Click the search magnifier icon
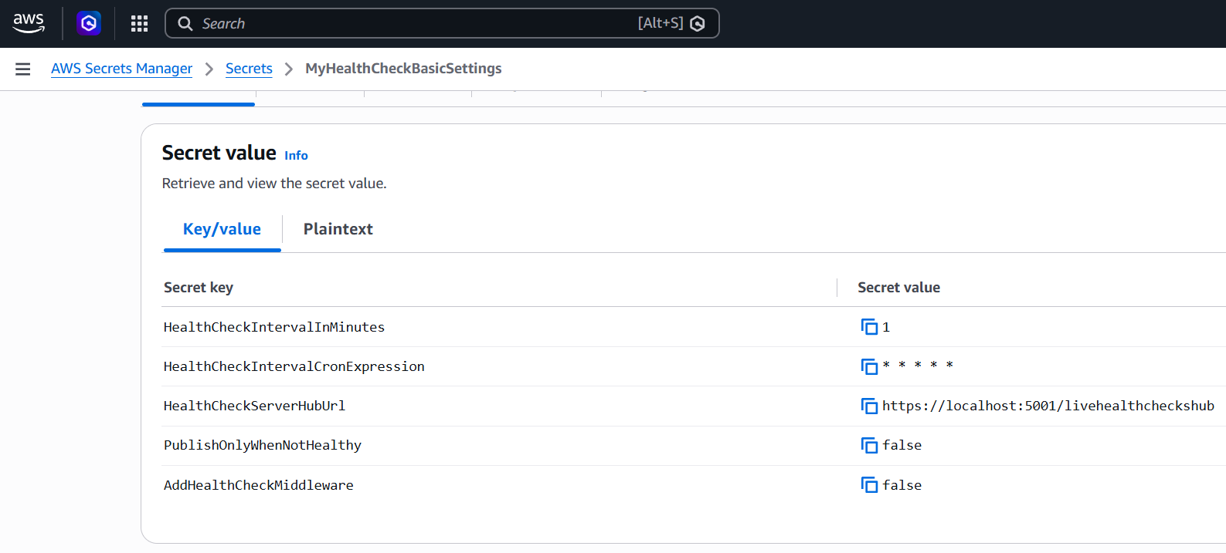Screen dimensions: 1226x553 185,24
